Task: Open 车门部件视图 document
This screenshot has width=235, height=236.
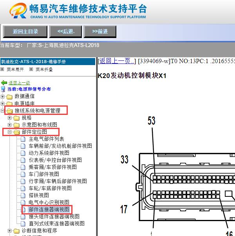Action: [x=44, y=174]
